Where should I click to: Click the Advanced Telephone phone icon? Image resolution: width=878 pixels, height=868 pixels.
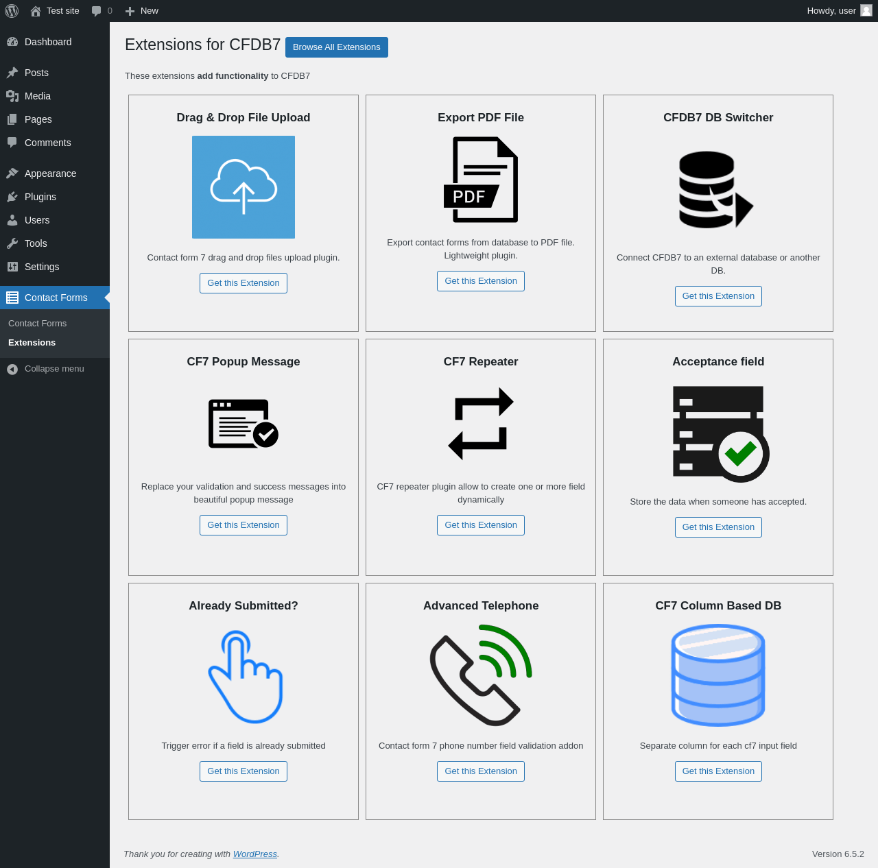click(x=481, y=675)
